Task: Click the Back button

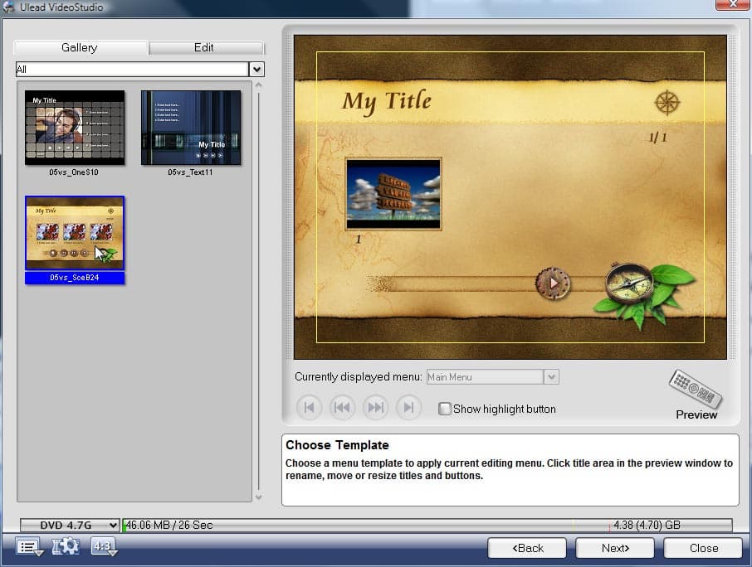Action: [x=527, y=548]
